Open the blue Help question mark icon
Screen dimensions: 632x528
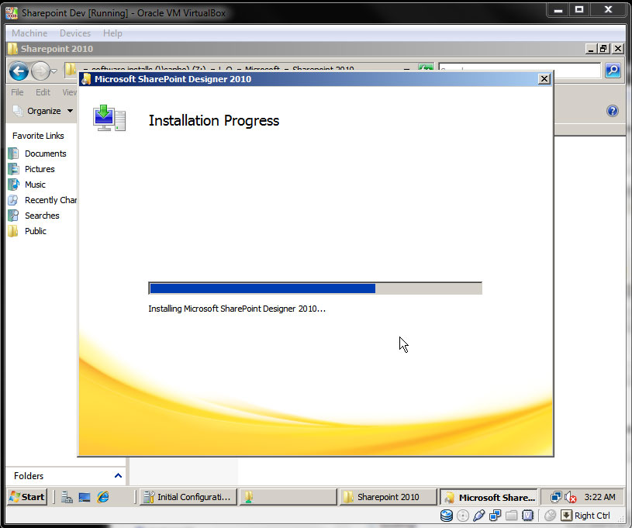tap(613, 111)
